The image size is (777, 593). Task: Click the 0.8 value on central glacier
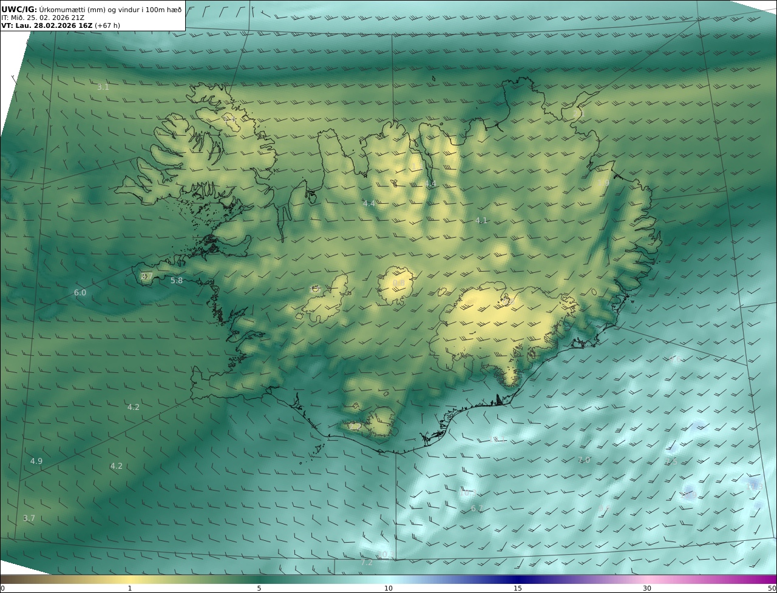coord(399,283)
